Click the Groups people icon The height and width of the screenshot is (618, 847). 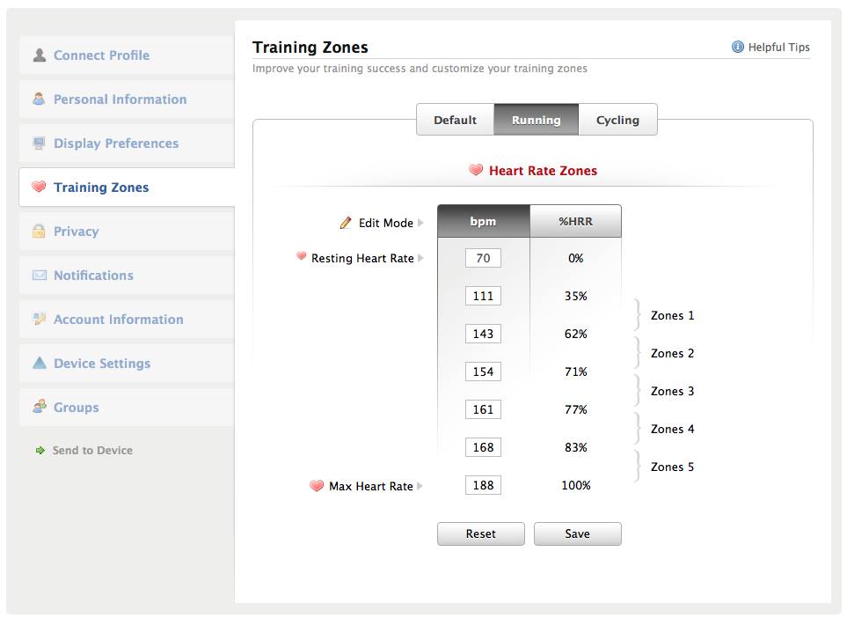[x=40, y=407]
